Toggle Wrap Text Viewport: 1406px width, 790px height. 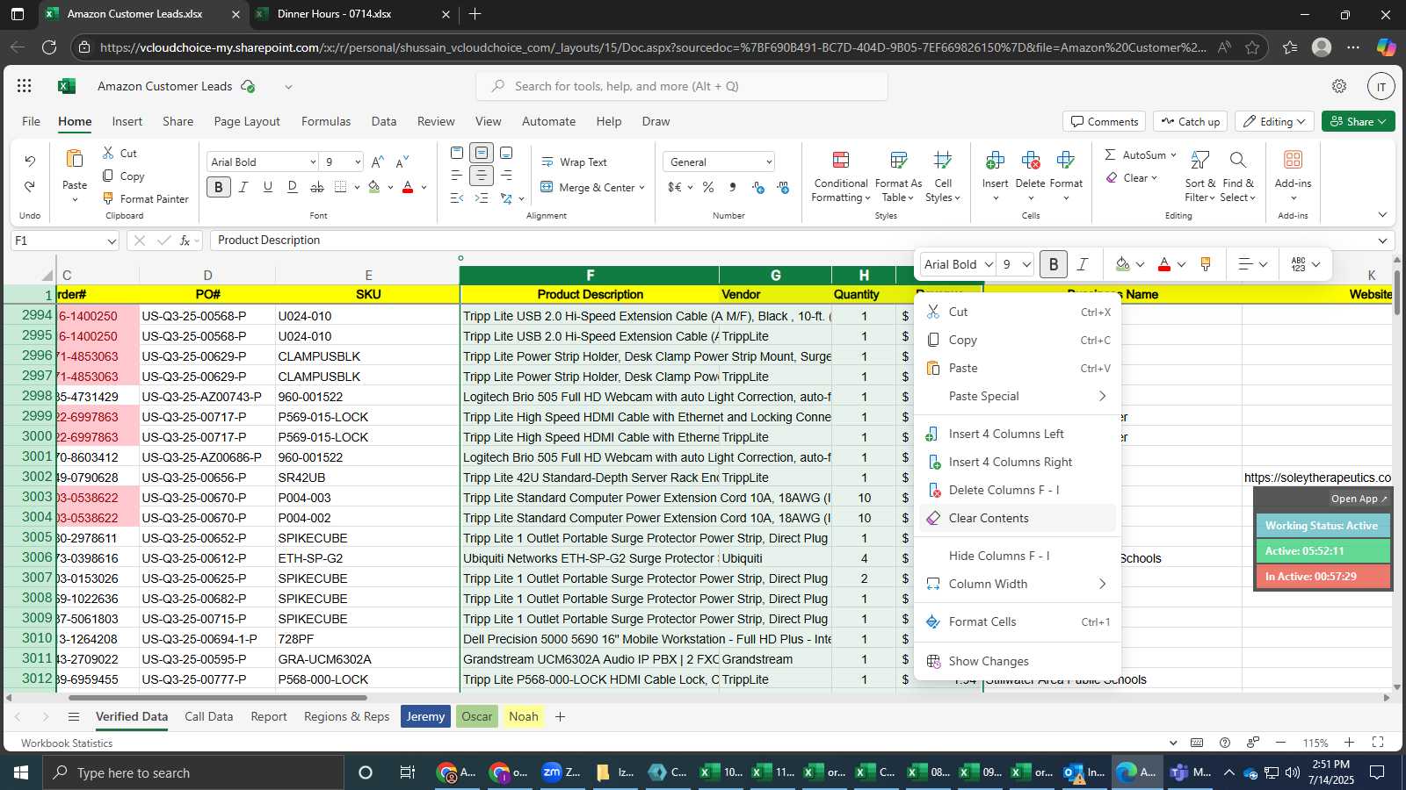574,162
